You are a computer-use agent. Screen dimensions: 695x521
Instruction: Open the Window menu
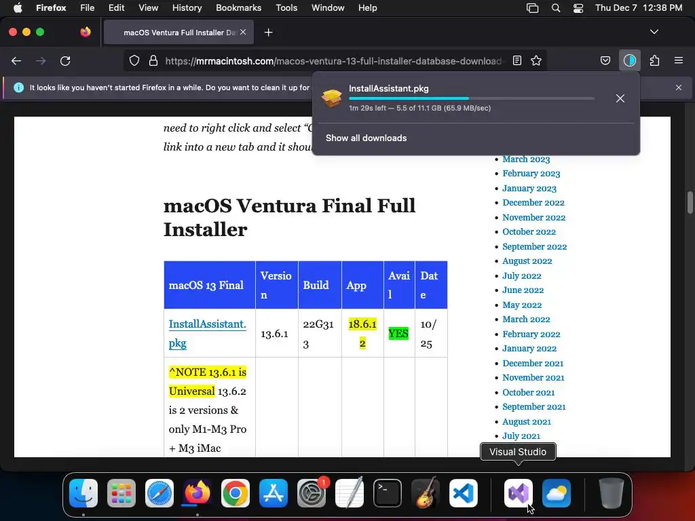click(x=328, y=7)
